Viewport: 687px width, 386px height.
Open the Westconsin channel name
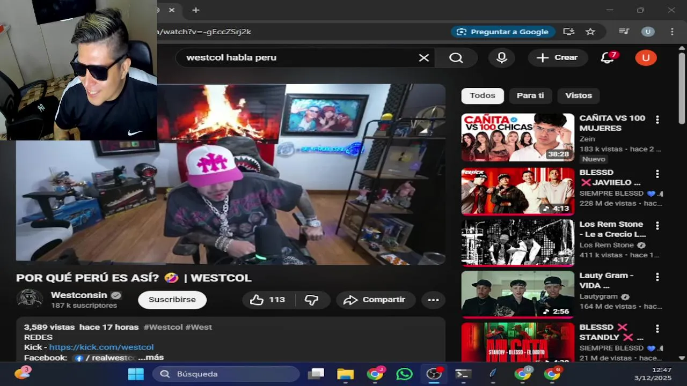79,295
